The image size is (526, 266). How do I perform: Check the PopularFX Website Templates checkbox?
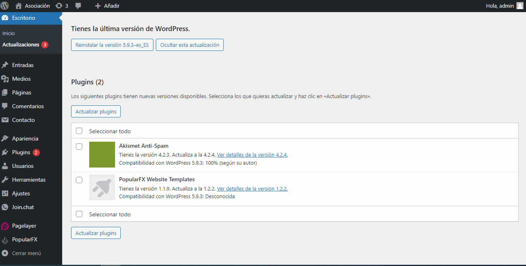point(79,180)
